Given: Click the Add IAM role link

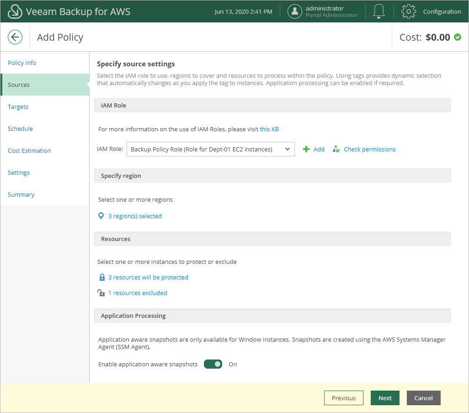Looking at the screenshot, I should (x=319, y=149).
